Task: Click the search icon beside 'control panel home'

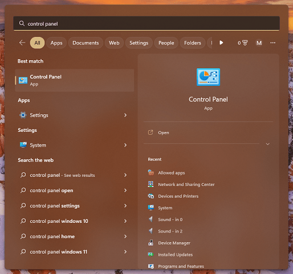Action: coord(23,236)
